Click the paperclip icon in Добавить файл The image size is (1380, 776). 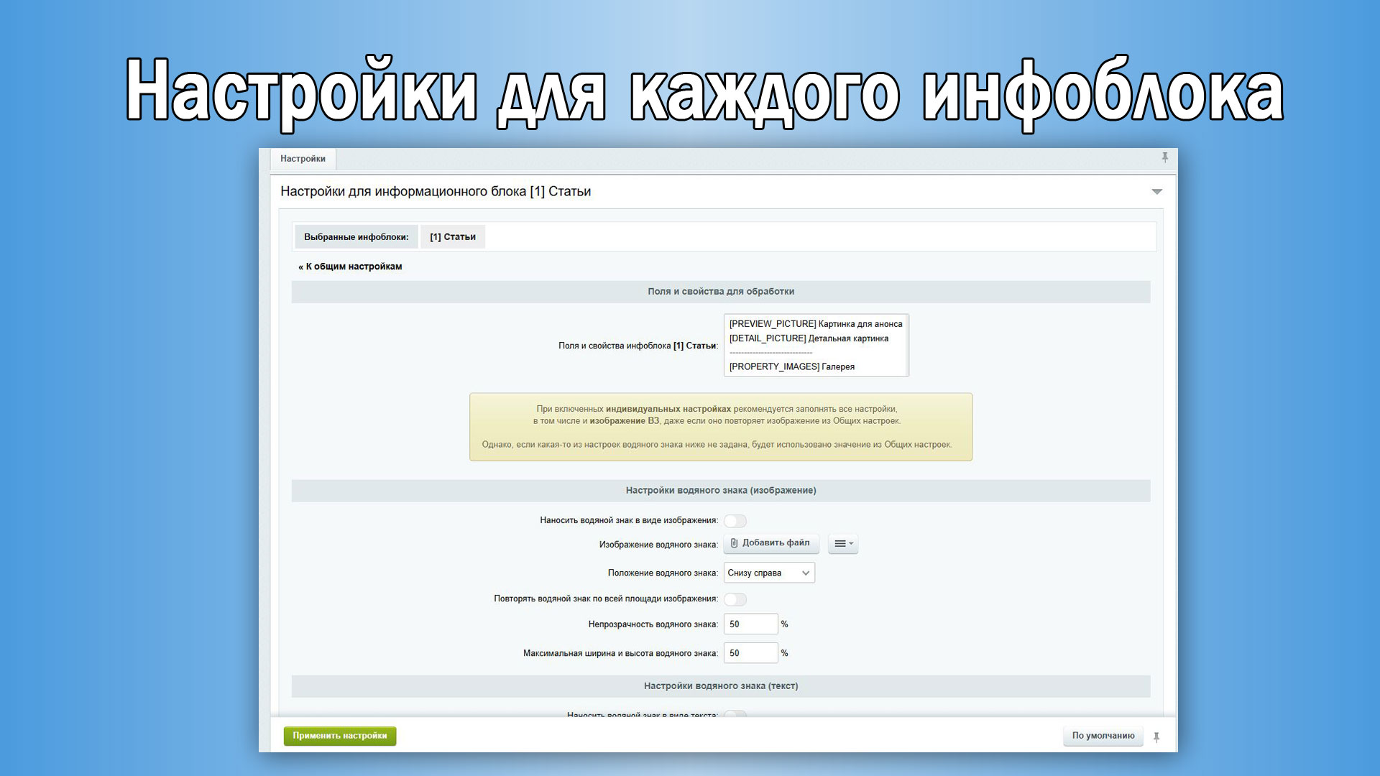(734, 543)
